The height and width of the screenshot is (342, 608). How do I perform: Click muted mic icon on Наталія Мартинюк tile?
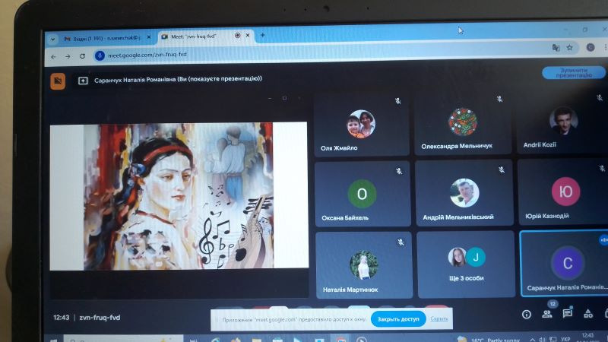pos(401,242)
